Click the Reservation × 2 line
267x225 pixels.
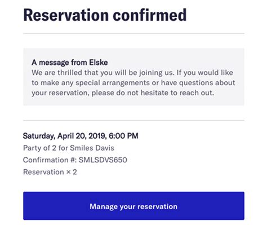(x=50, y=172)
